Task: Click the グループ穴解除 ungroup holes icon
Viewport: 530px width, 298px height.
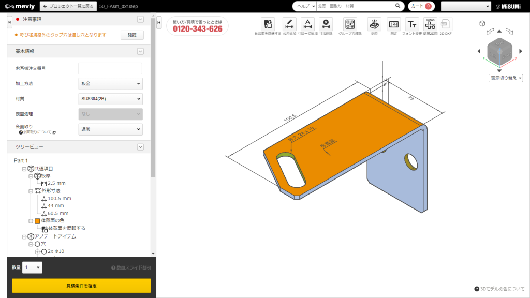Action: tap(350, 24)
